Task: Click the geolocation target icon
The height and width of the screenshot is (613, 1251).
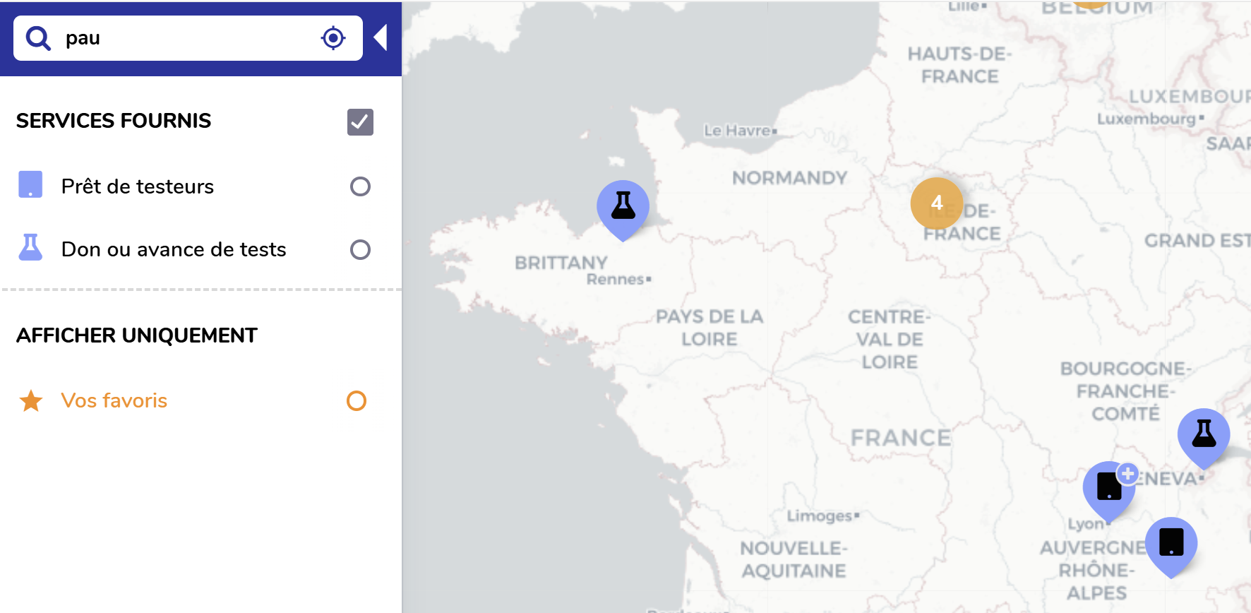Action: 333,38
